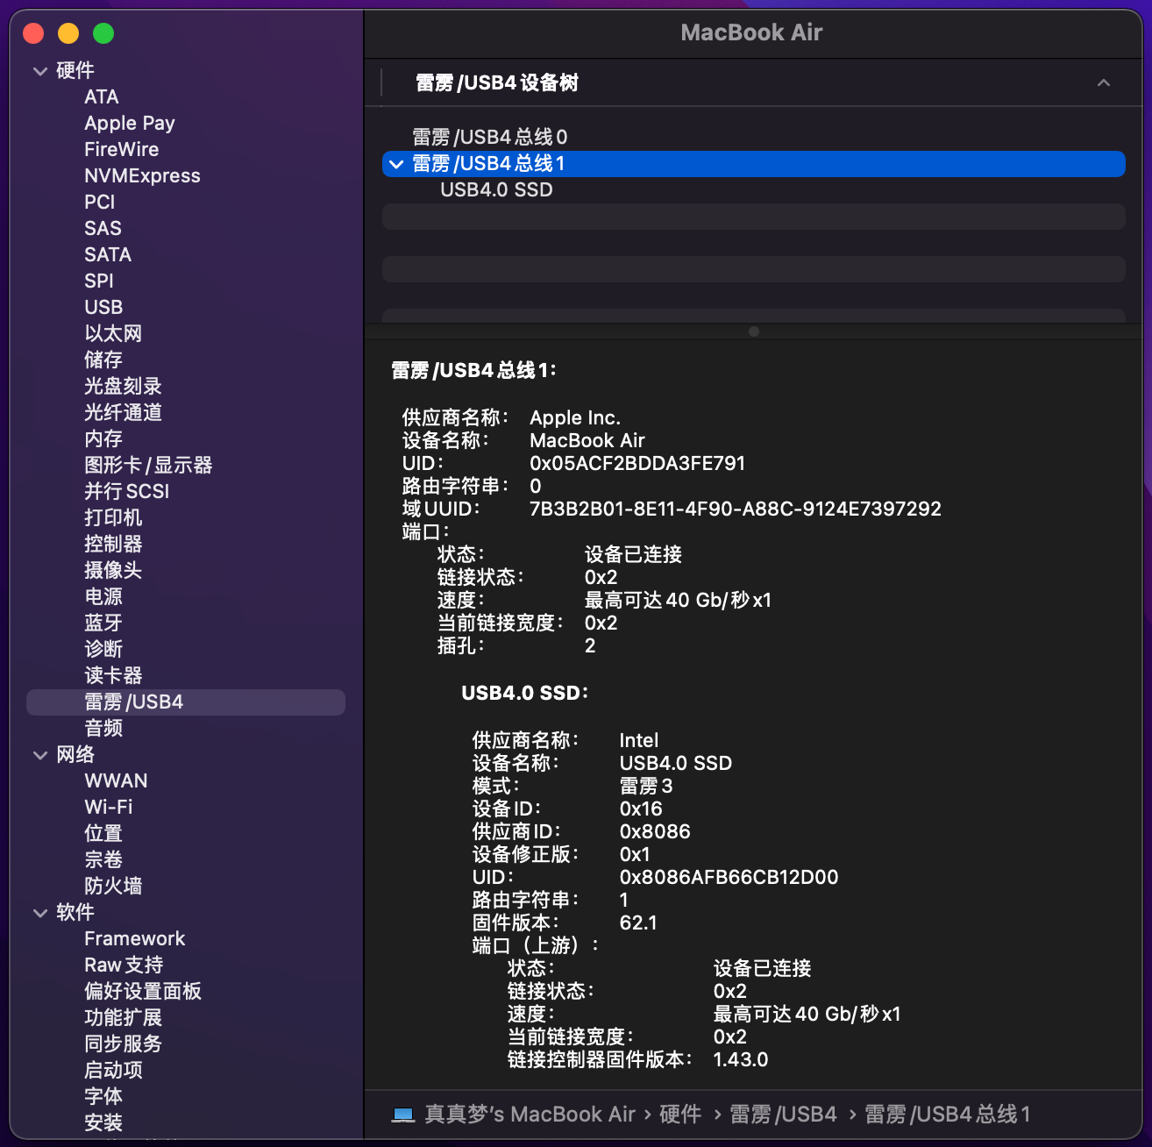
Task: Open 图形卡/显示器 in the sidebar
Action: point(148,466)
